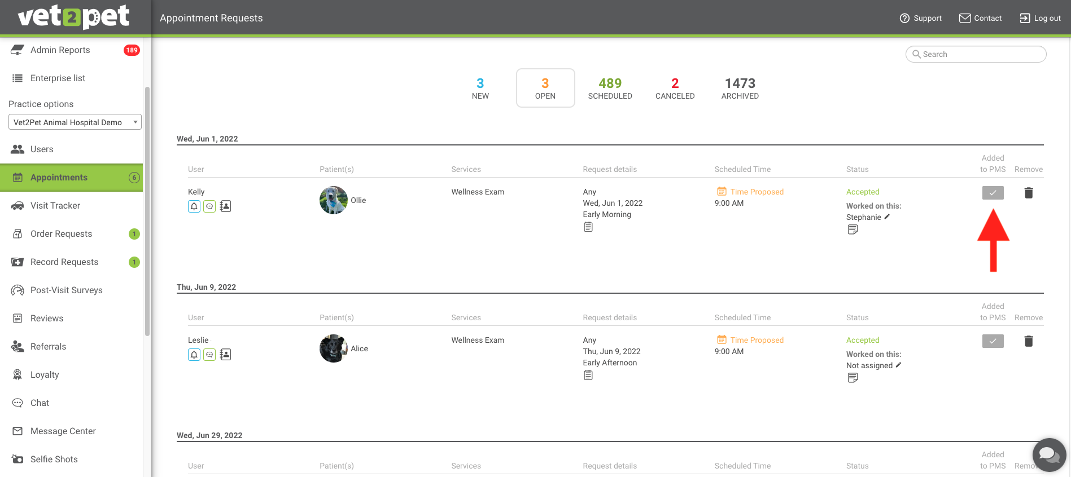Focus the Search input field
This screenshot has height=477, width=1071.
tap(976, 54)
